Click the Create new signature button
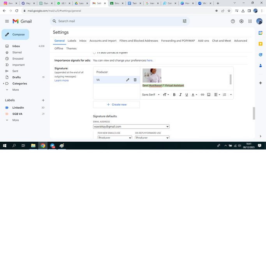This screenshot has height=255, width=266. [116, 105]
